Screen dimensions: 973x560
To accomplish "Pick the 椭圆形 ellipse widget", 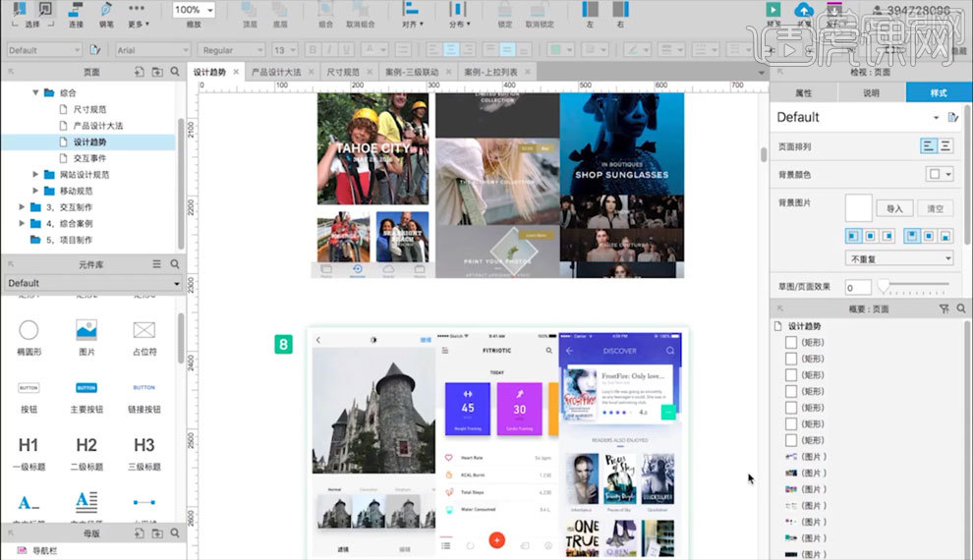I will click(29, 338).
